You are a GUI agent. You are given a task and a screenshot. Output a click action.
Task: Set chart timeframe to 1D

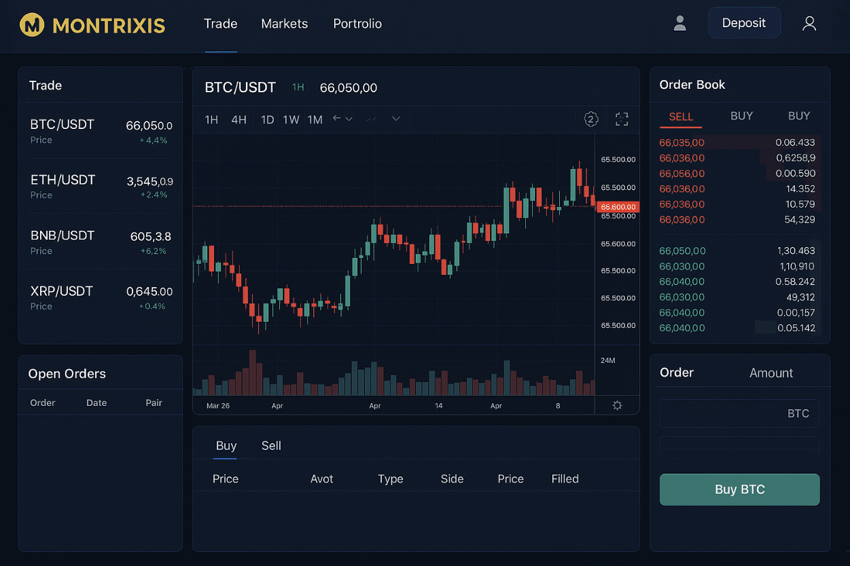267,119
